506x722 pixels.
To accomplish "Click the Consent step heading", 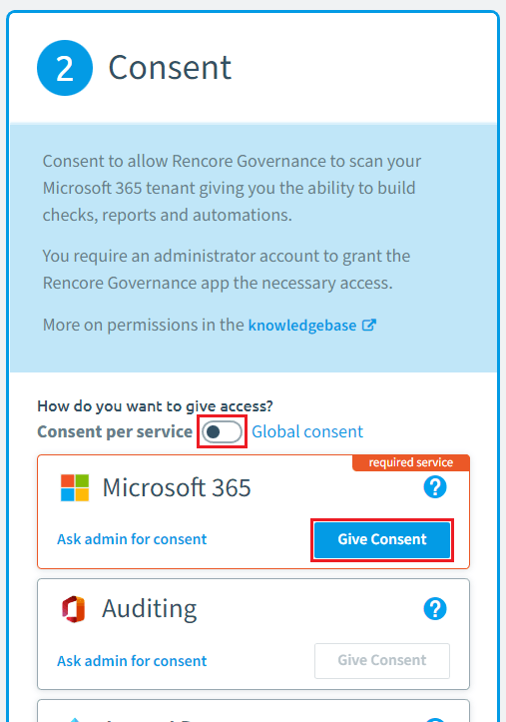I will click(170, 68).
